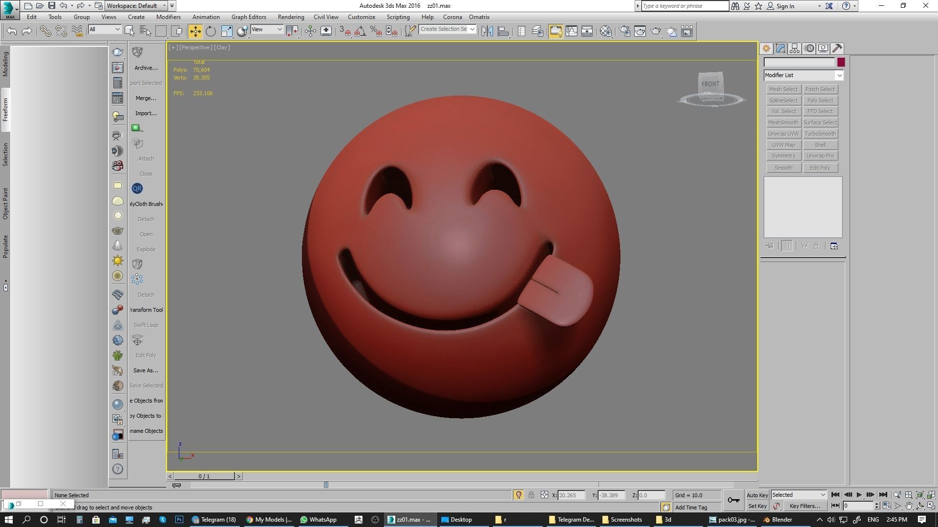This screenshot has width=938, height=527.
Task: Click the Render Production teapot icon
Action: point(656,31)
